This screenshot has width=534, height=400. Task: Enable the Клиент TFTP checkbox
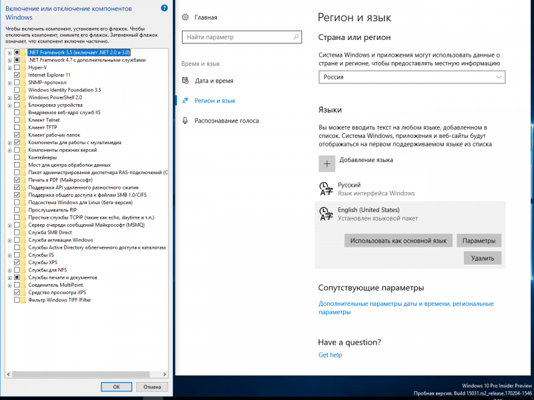click(17, 127)
